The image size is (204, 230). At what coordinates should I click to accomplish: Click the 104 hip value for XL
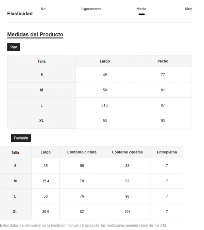(x=127, y=212)
